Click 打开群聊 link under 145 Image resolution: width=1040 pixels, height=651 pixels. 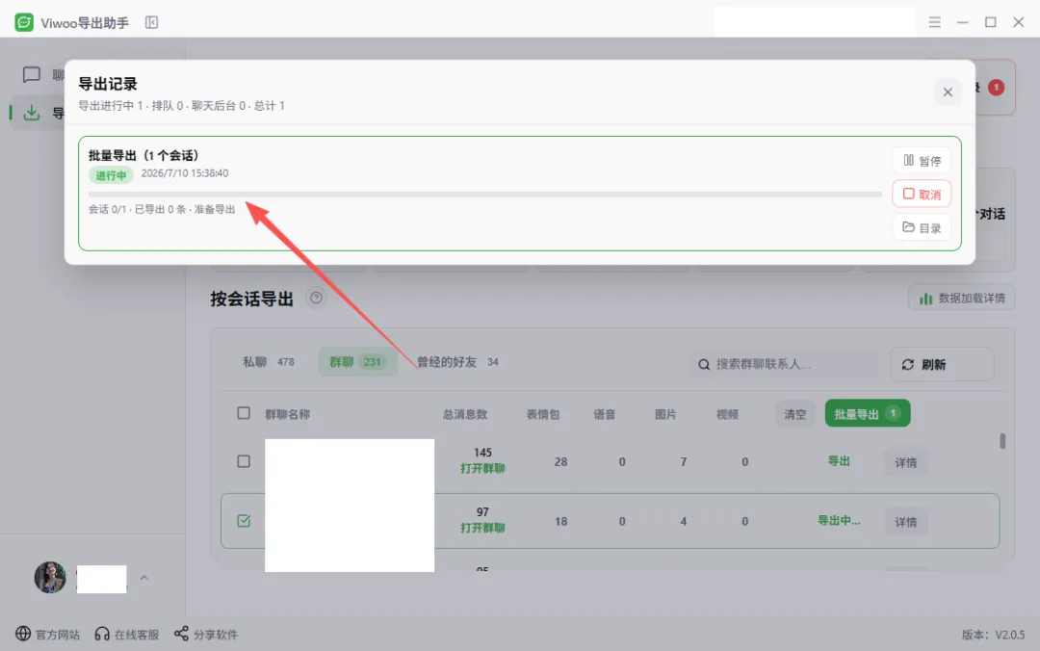tap(482, 468)
